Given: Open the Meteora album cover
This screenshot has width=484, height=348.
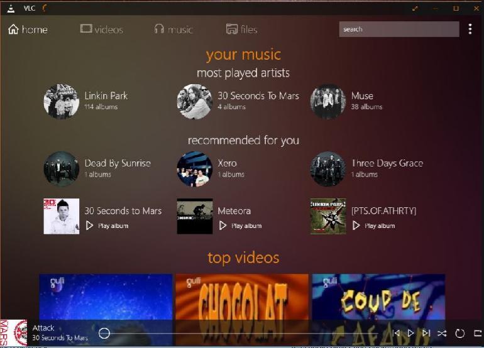Looking at the screenshot, I should pyautogui.click(x=195, y=216).
